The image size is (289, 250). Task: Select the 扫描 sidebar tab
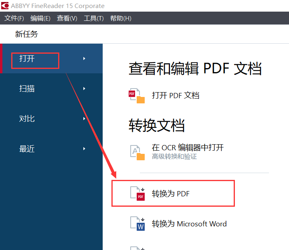point(51,89)
